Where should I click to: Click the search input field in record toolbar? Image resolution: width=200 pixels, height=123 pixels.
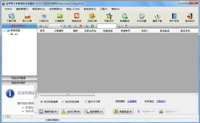click(x=107, y=26)
